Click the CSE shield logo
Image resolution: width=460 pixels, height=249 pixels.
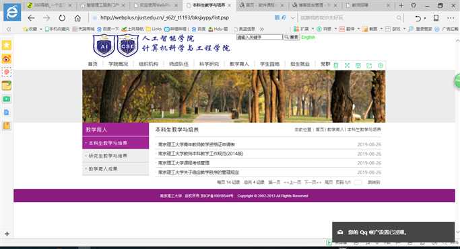(x=127, y=46)
